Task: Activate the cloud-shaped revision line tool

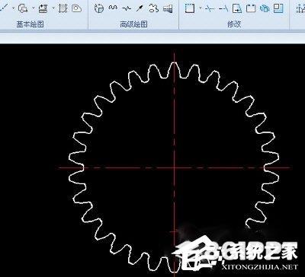Action: [153, 8]
